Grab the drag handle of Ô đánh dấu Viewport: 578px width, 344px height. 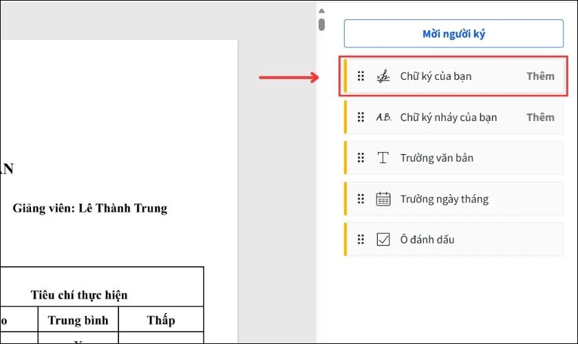click(361, 239)
